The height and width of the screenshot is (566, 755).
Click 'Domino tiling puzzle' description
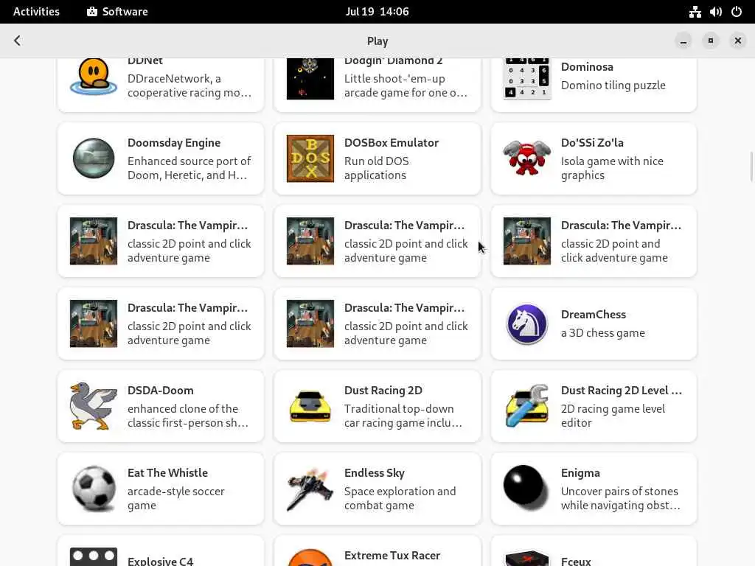tap(613, 85)
